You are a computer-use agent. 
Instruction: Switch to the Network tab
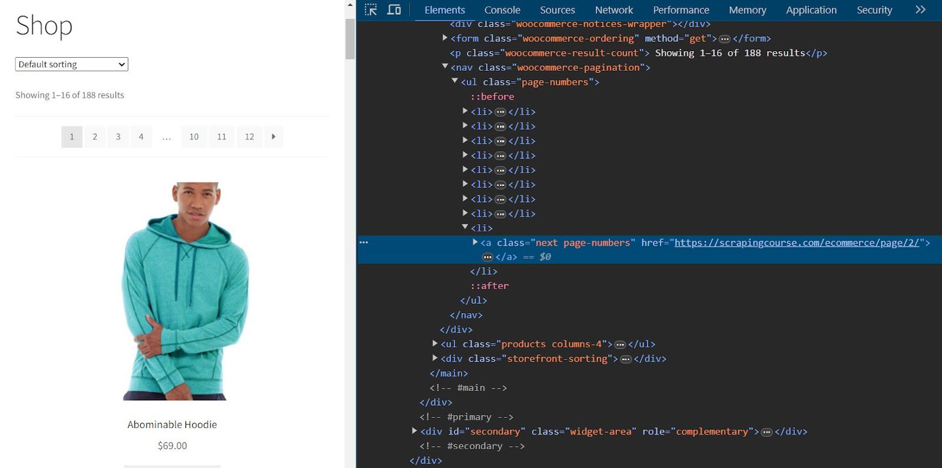tap(614, 10)
